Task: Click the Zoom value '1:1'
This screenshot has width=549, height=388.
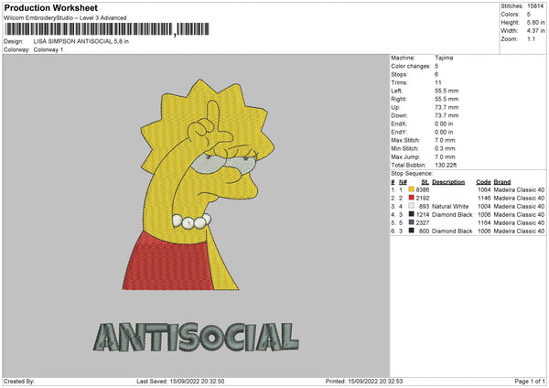Action: (531, 38)
